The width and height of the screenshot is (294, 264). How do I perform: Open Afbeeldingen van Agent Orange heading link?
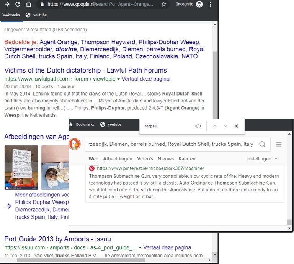(x=36, y=137)
